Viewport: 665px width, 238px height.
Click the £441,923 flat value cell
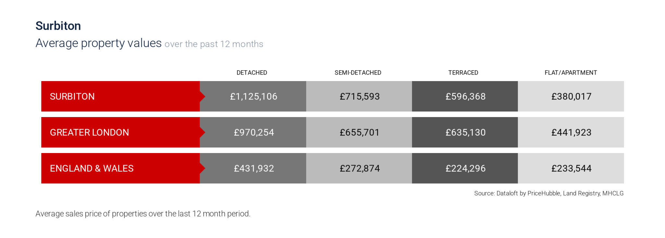(x=571, y=132)
